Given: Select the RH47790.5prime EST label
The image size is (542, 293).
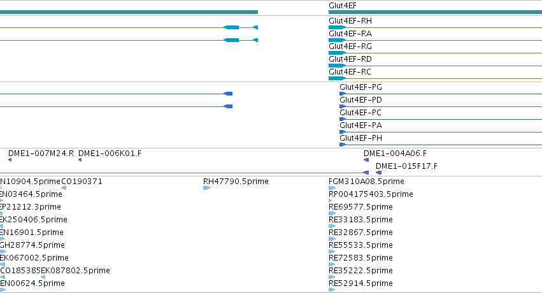Looking at the screenshot, I should click(236, 182).
